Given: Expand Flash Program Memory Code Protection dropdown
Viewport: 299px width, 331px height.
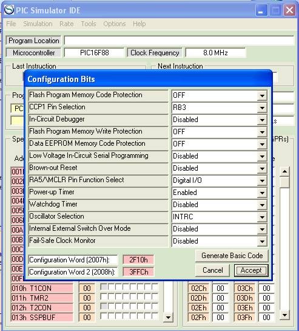Looking at the screenshot, I should (x=262, y=95).
